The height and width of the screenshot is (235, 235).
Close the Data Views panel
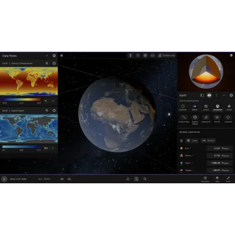pos(54,56)
